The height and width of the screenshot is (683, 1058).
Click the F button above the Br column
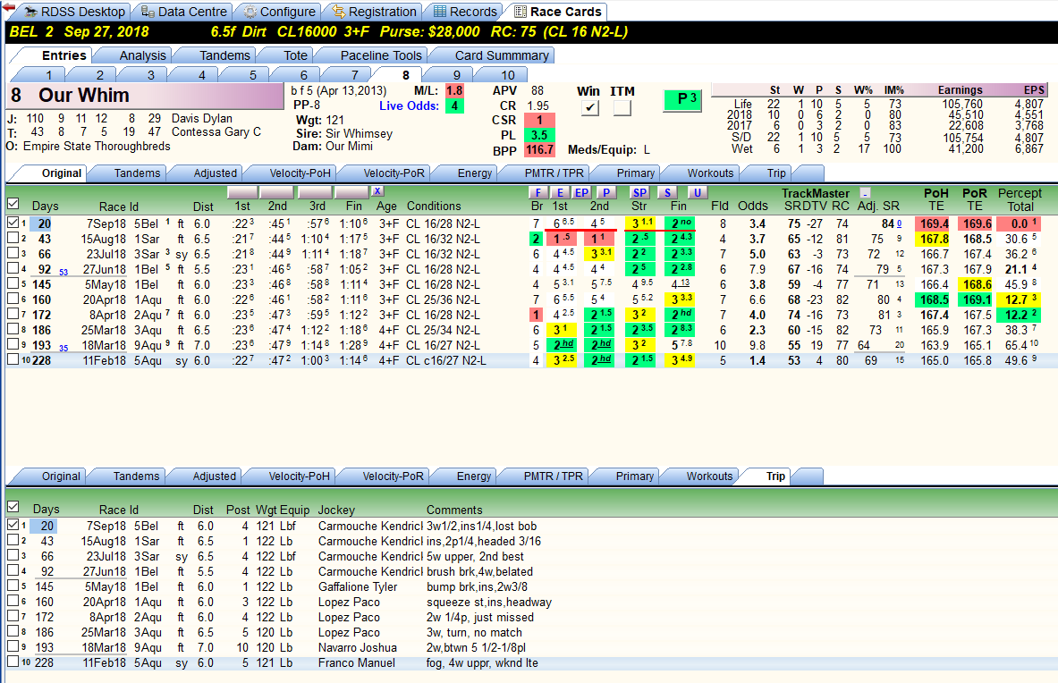tap(537, 193)
